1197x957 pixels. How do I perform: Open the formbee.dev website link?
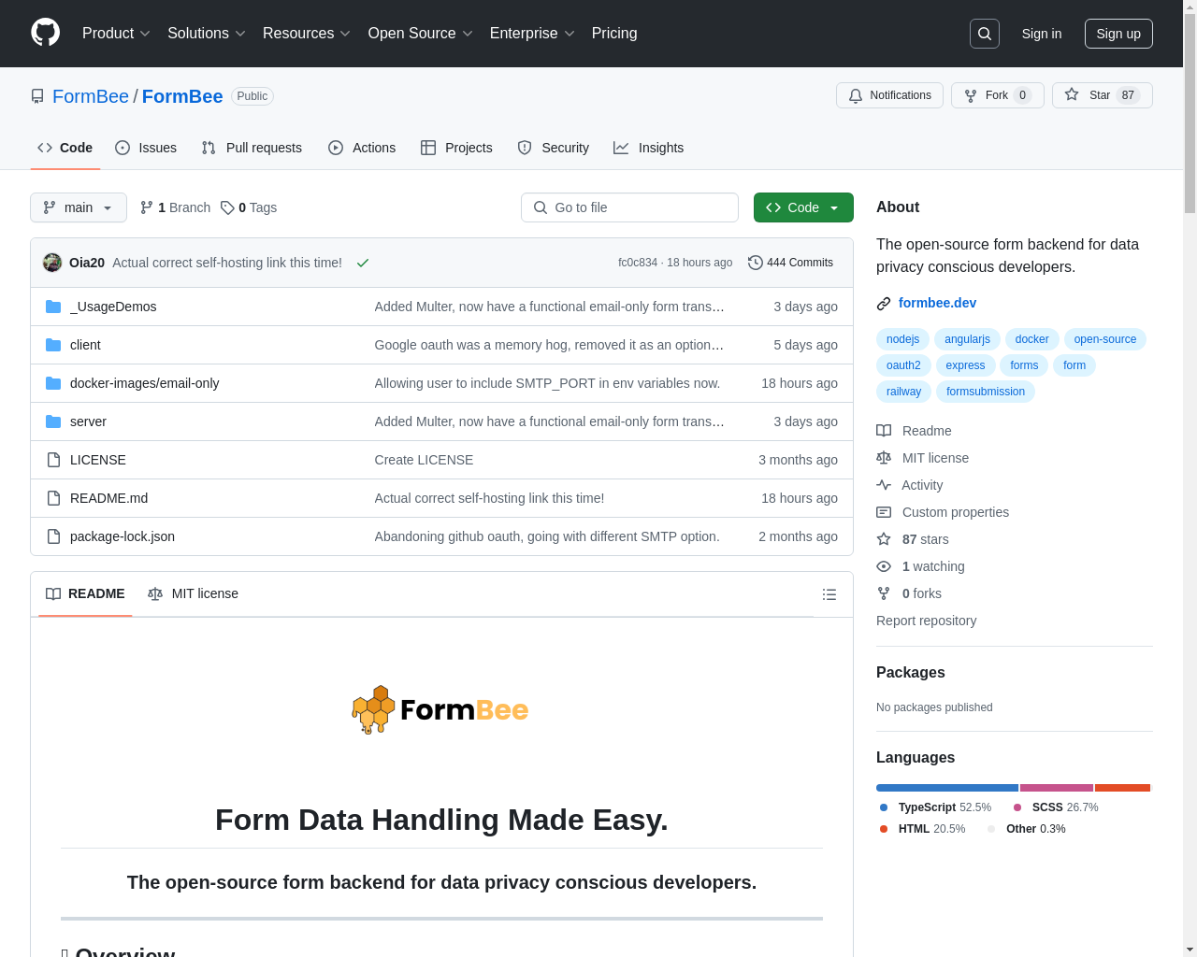click(x=937, y=303)
